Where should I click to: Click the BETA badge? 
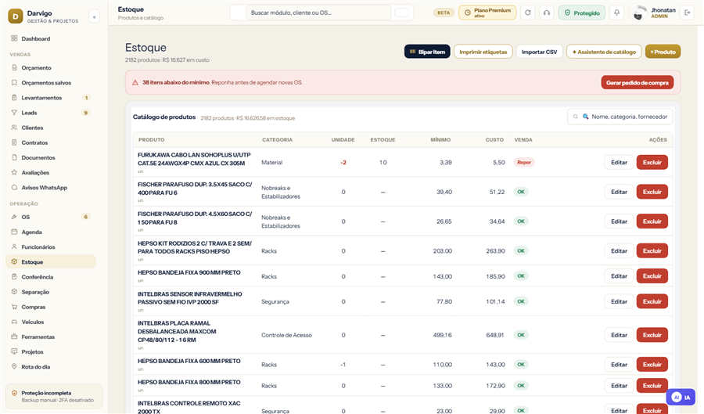(444, 13)
